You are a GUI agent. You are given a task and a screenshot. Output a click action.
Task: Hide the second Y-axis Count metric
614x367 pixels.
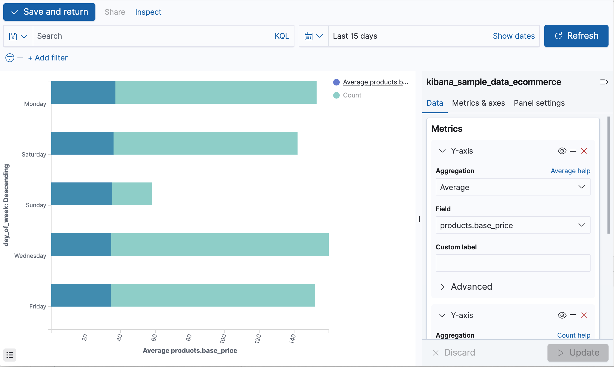pyautogui.click(x=562, y=315)
